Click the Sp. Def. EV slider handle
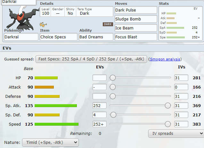The image size is (204, 148). point(113,115)
